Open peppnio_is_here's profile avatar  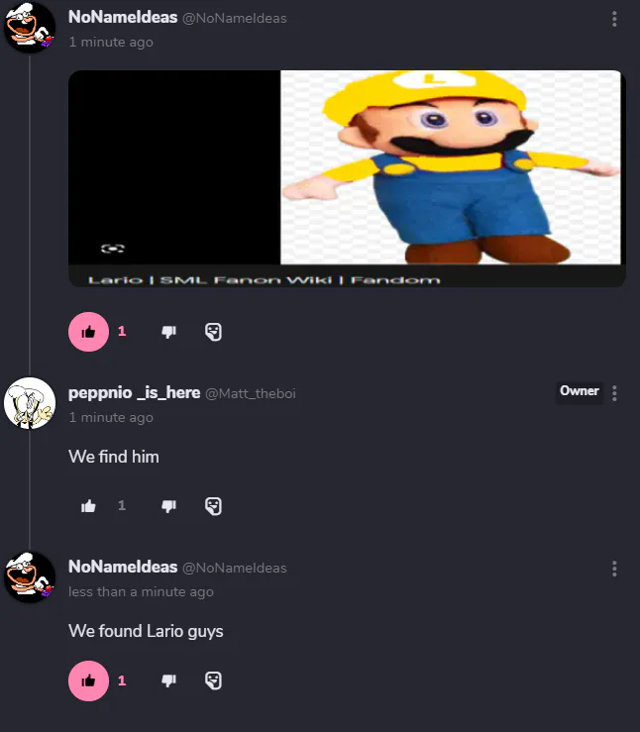pyautogui.click(x=30, y=403)
